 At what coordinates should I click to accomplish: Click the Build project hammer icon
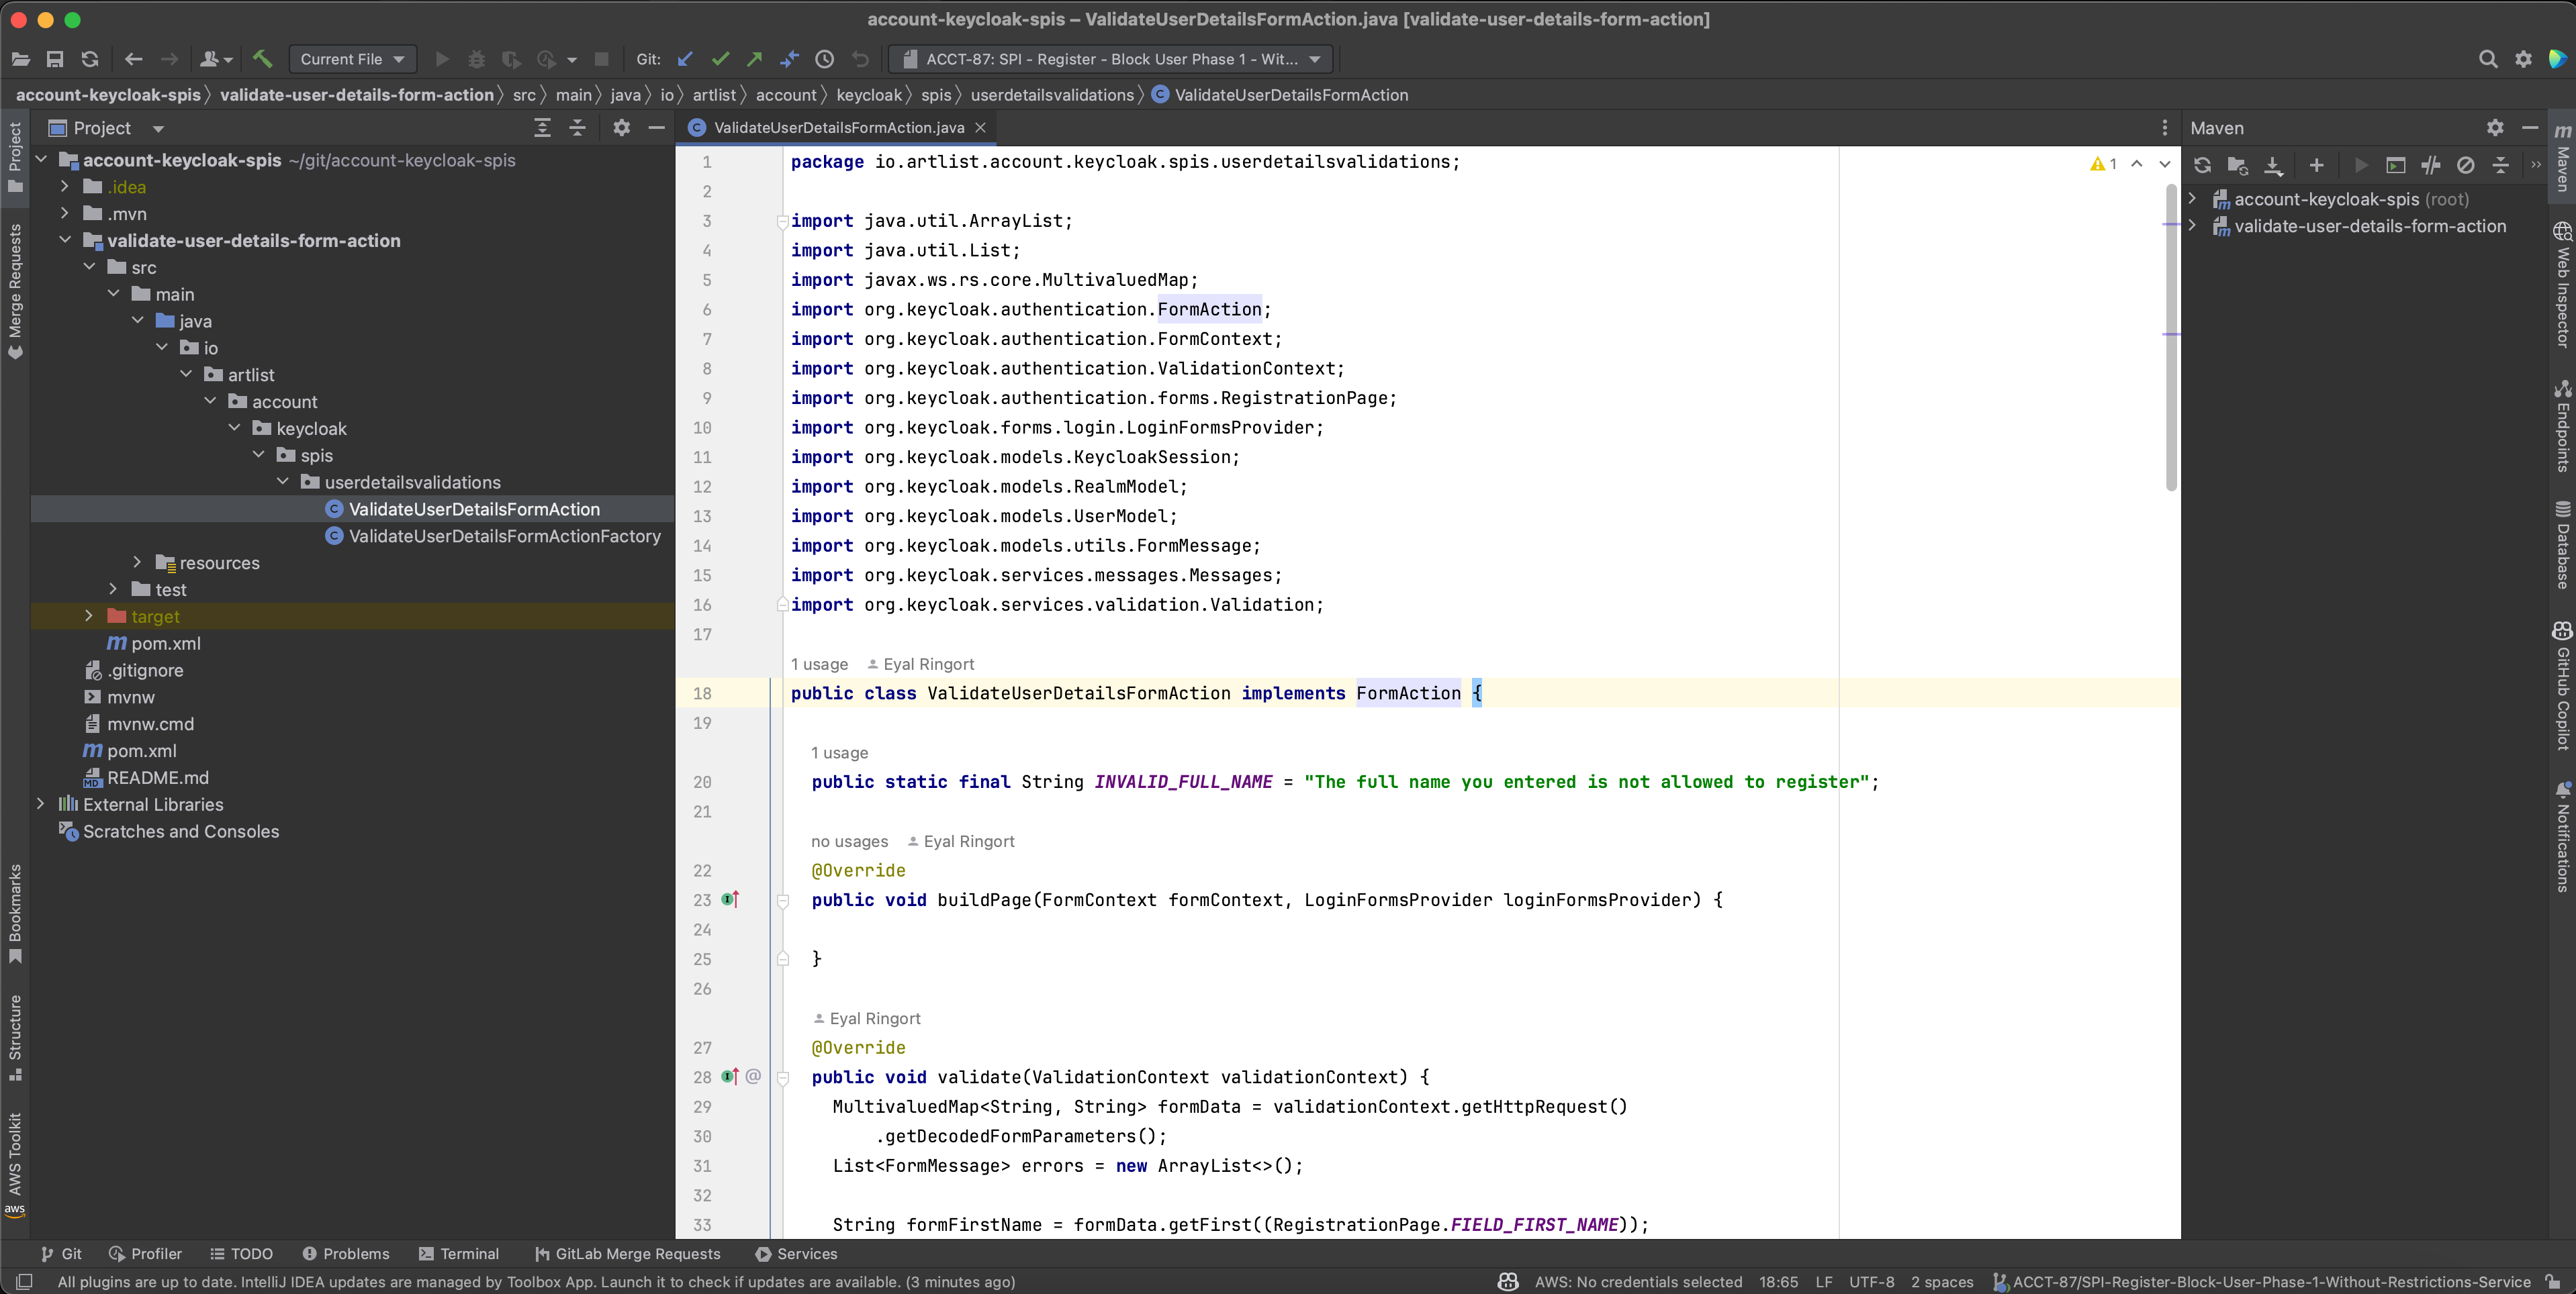tap(262, 59)
